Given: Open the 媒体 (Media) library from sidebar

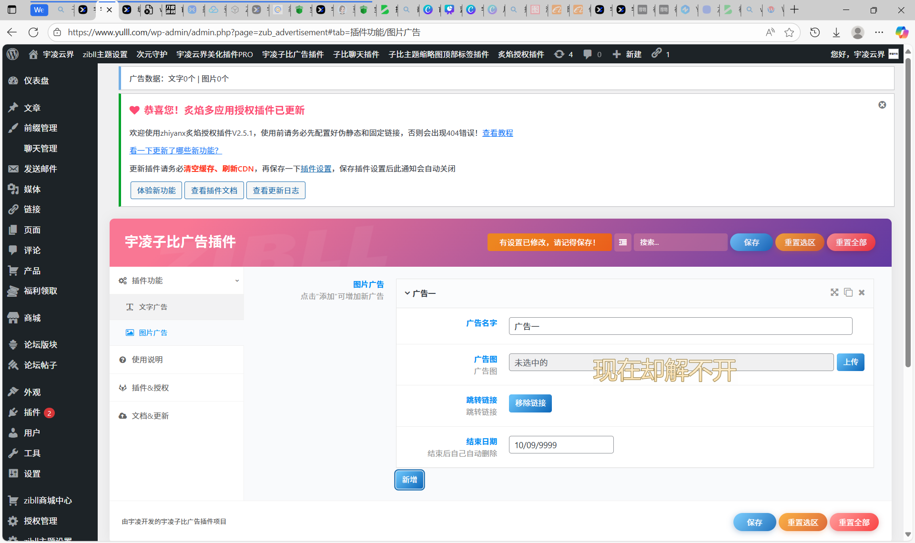Looking at the screenshot, I should pos(32,189).
